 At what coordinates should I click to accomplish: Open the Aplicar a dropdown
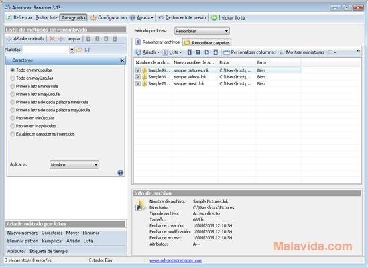pyautogui.click(x=74, y=164)
